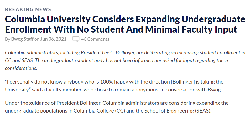
Task: Click the BREAKING NEWS category label
Action: (28, 9)
